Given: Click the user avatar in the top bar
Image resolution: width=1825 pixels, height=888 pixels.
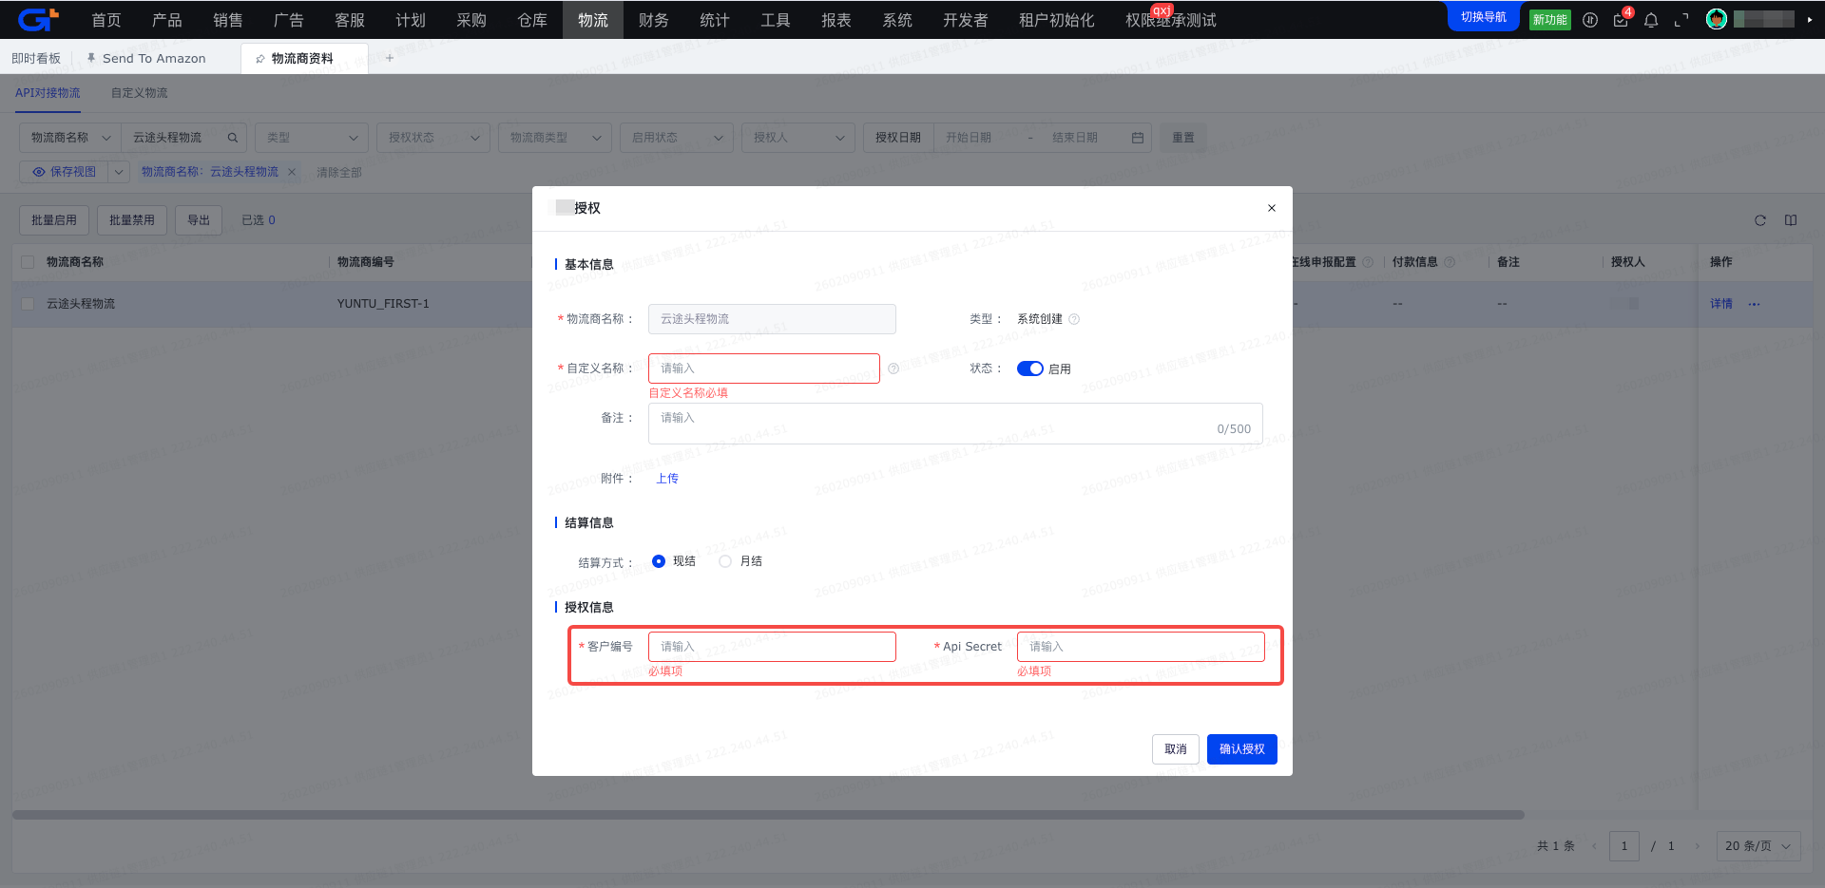Looking at the screenshot, I should tap(1717, 19).
